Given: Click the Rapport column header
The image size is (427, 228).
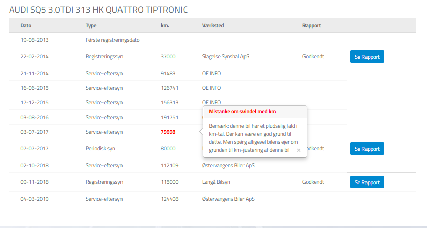Looking at the screenshot, I should 312,26.
